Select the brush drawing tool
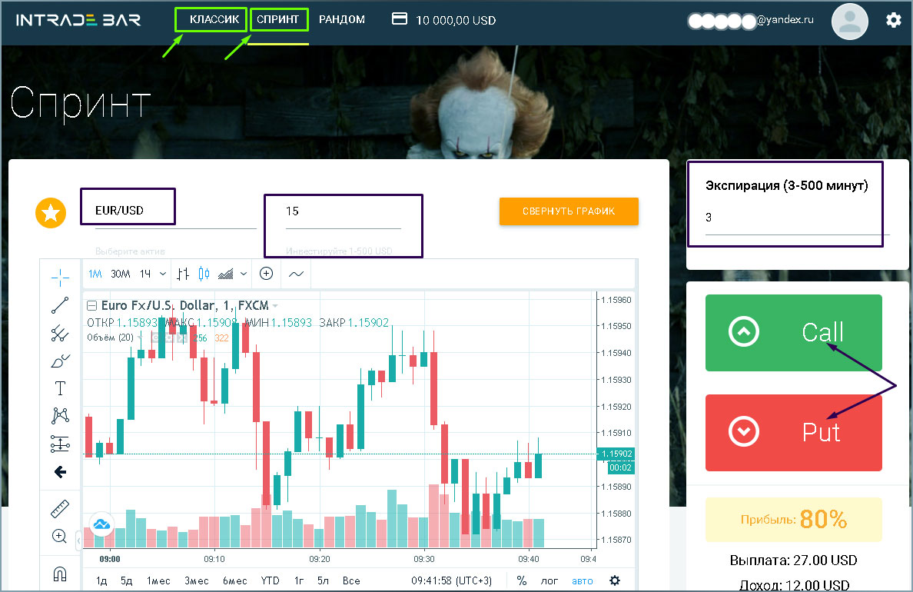This screenshot has height=592, width=913. click(60, 361)
